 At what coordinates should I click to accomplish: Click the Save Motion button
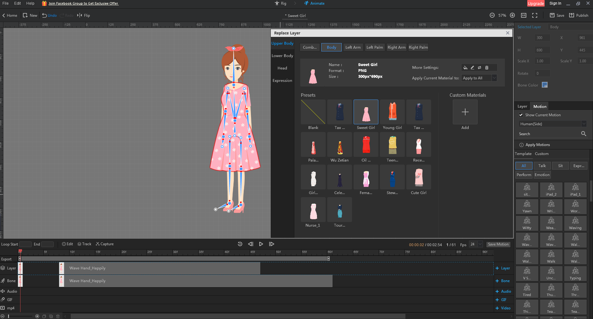pyautogui.click(x=498, y=244)
